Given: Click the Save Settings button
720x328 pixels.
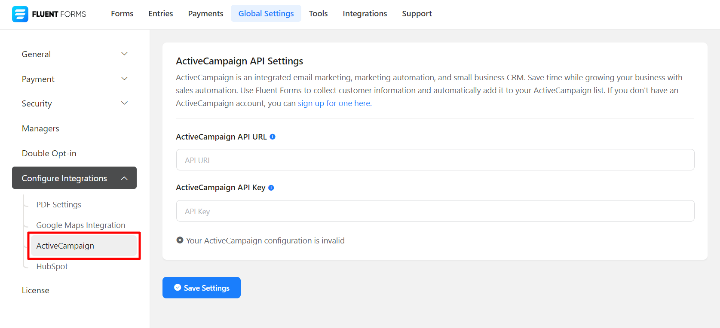Looking at the screenshot, I should click(x=202, y=288).
